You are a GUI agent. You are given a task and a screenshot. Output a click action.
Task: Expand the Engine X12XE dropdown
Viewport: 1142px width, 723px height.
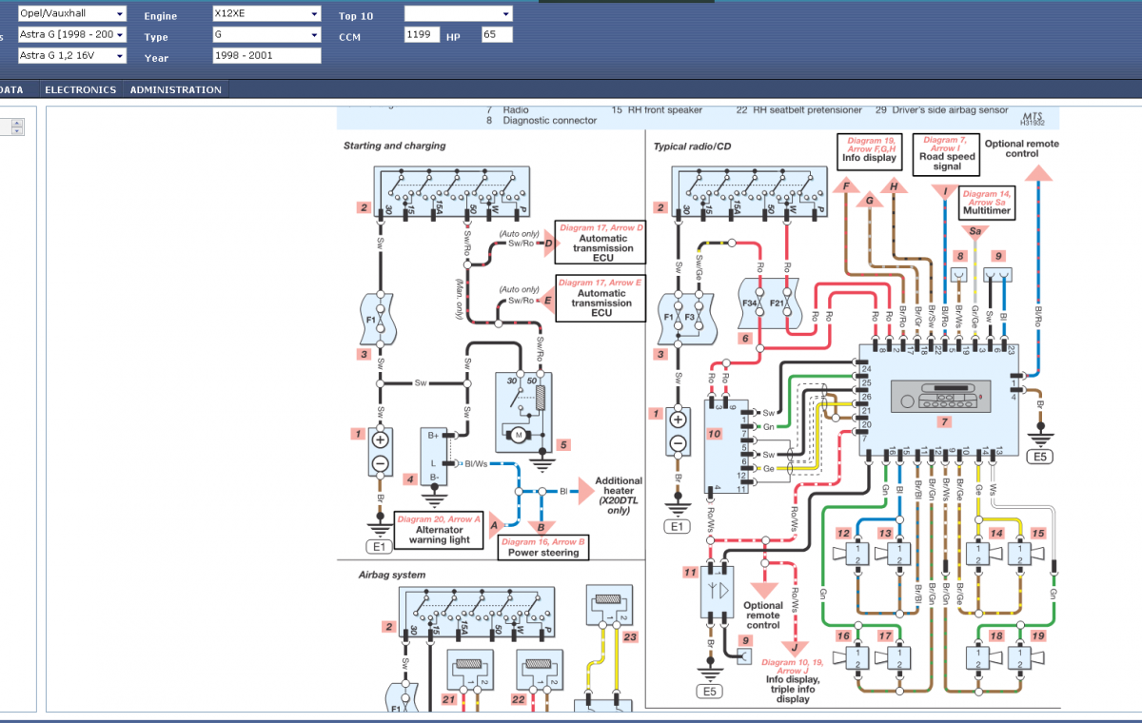(266, 14)
